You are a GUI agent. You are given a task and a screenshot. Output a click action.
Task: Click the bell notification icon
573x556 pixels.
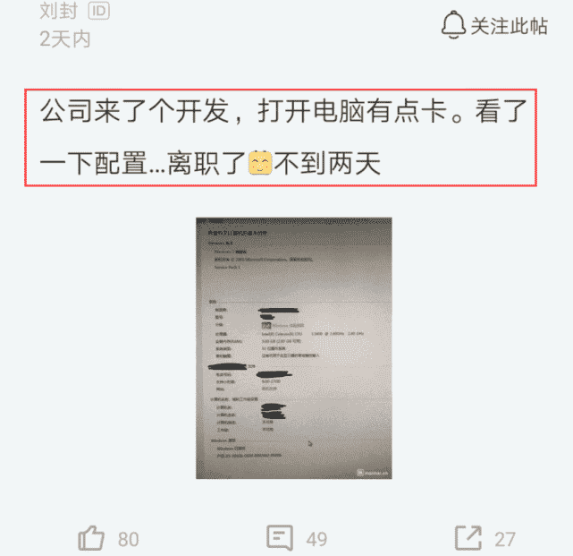tap(453, 25)
